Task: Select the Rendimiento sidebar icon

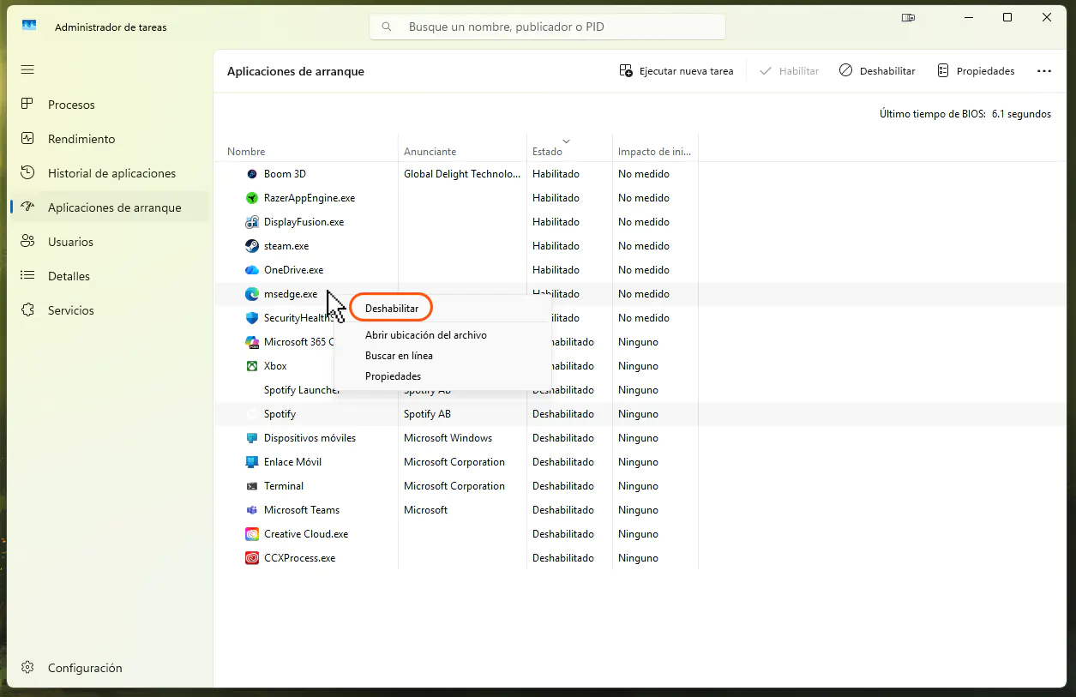Action: click(27, 138)
